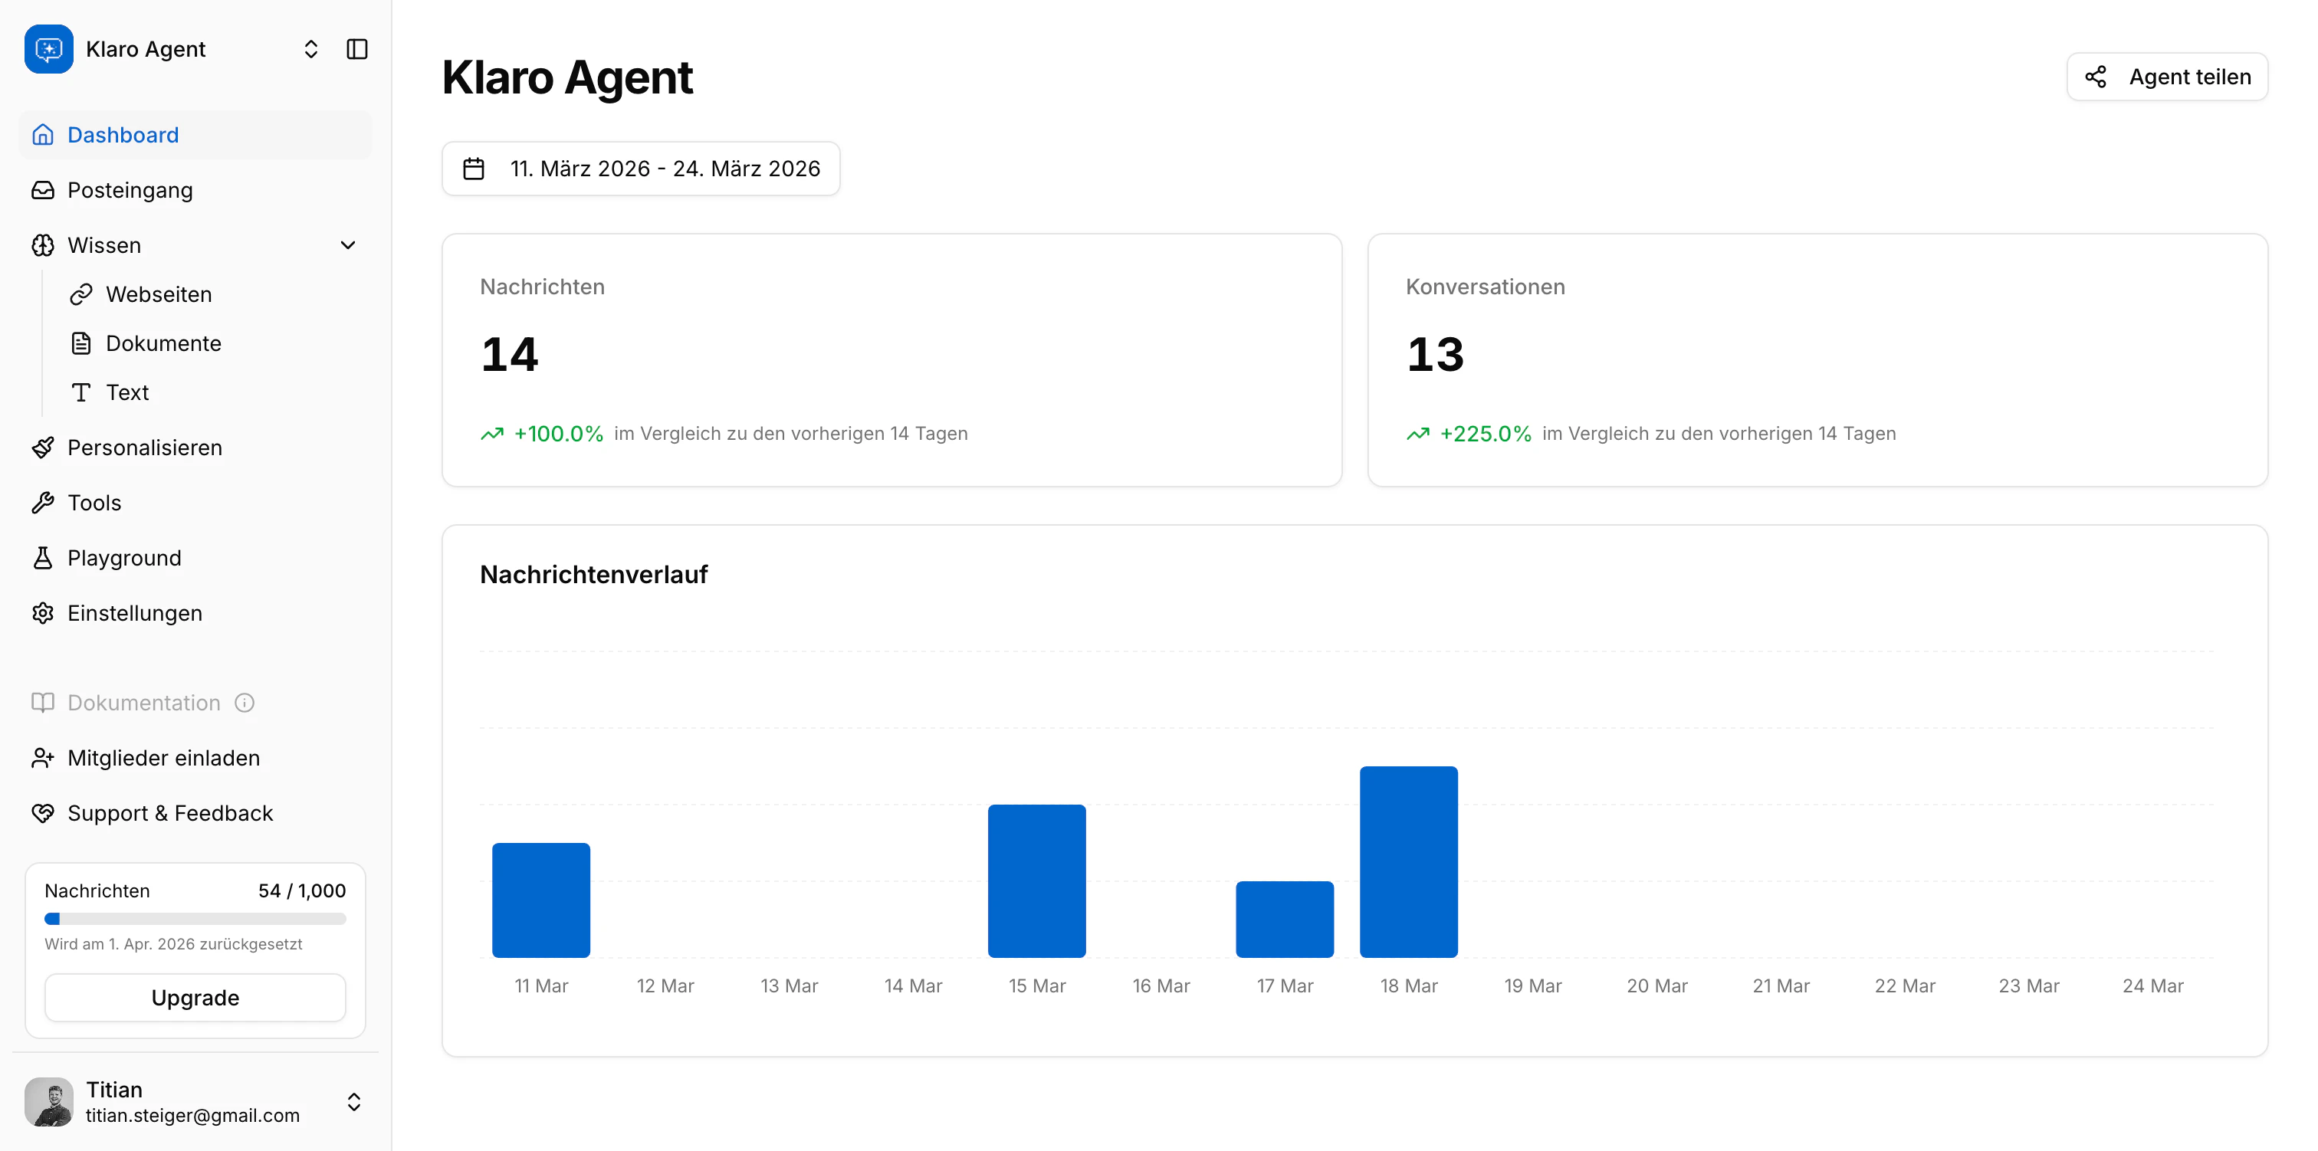Open the Dokumente file icon

pos(81,343)
